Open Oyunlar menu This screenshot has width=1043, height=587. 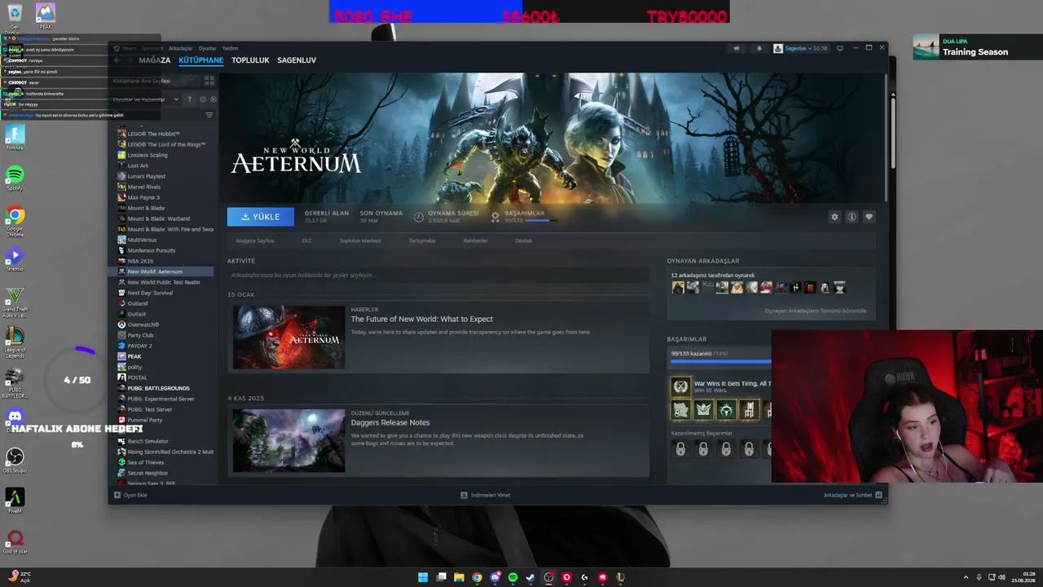[208, 48]
